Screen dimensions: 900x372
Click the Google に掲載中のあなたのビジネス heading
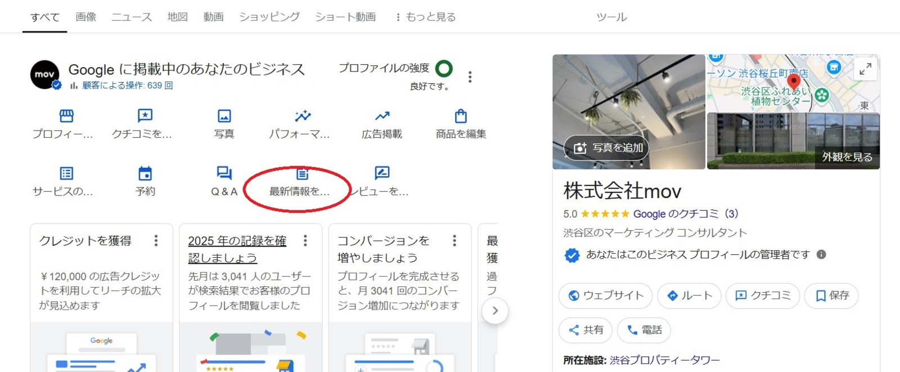coord(187,69)
